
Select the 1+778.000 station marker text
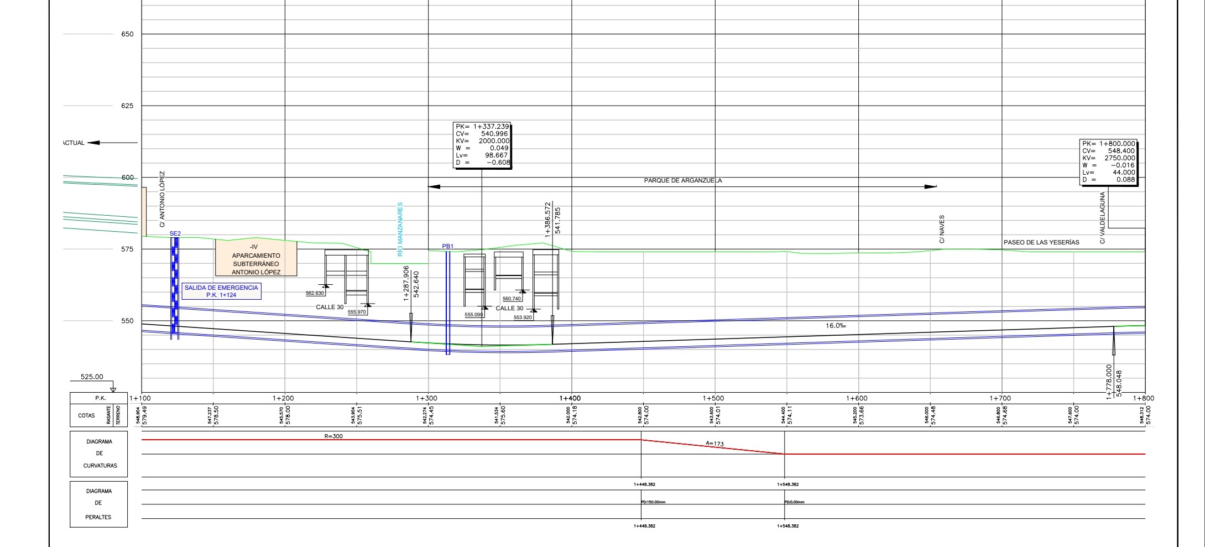coord(1109,381)
